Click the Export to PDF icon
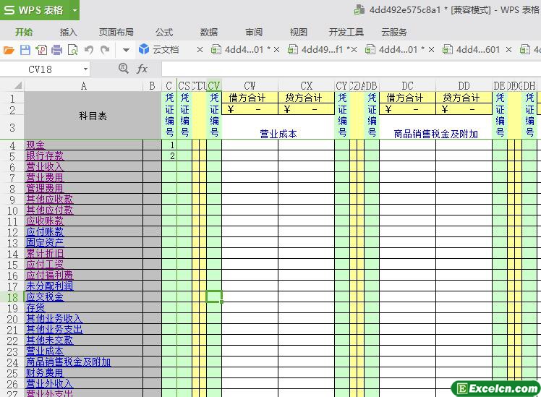Screen dimensions: 541x397 point(41,50)
